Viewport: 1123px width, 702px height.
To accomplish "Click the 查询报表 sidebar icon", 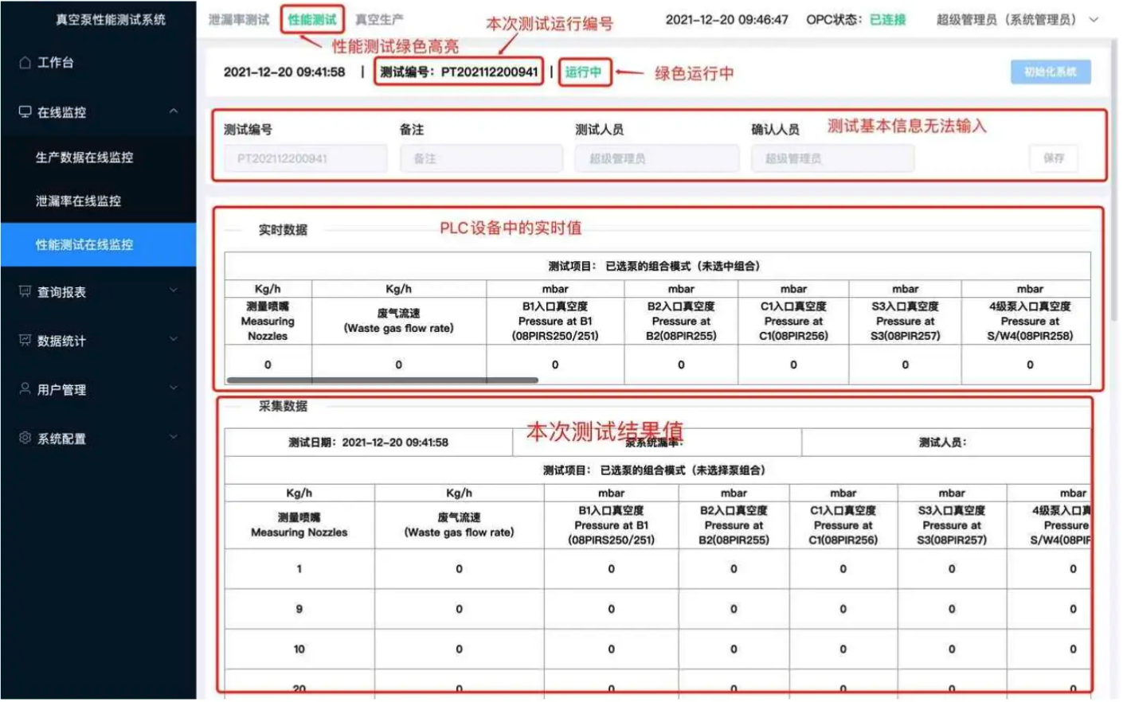I will pyautogui.click(x=25, y=291).
